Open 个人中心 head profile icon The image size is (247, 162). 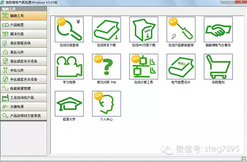click(107, 103)
